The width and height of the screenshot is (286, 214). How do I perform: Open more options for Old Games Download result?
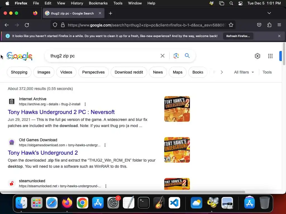pos(105,145)
